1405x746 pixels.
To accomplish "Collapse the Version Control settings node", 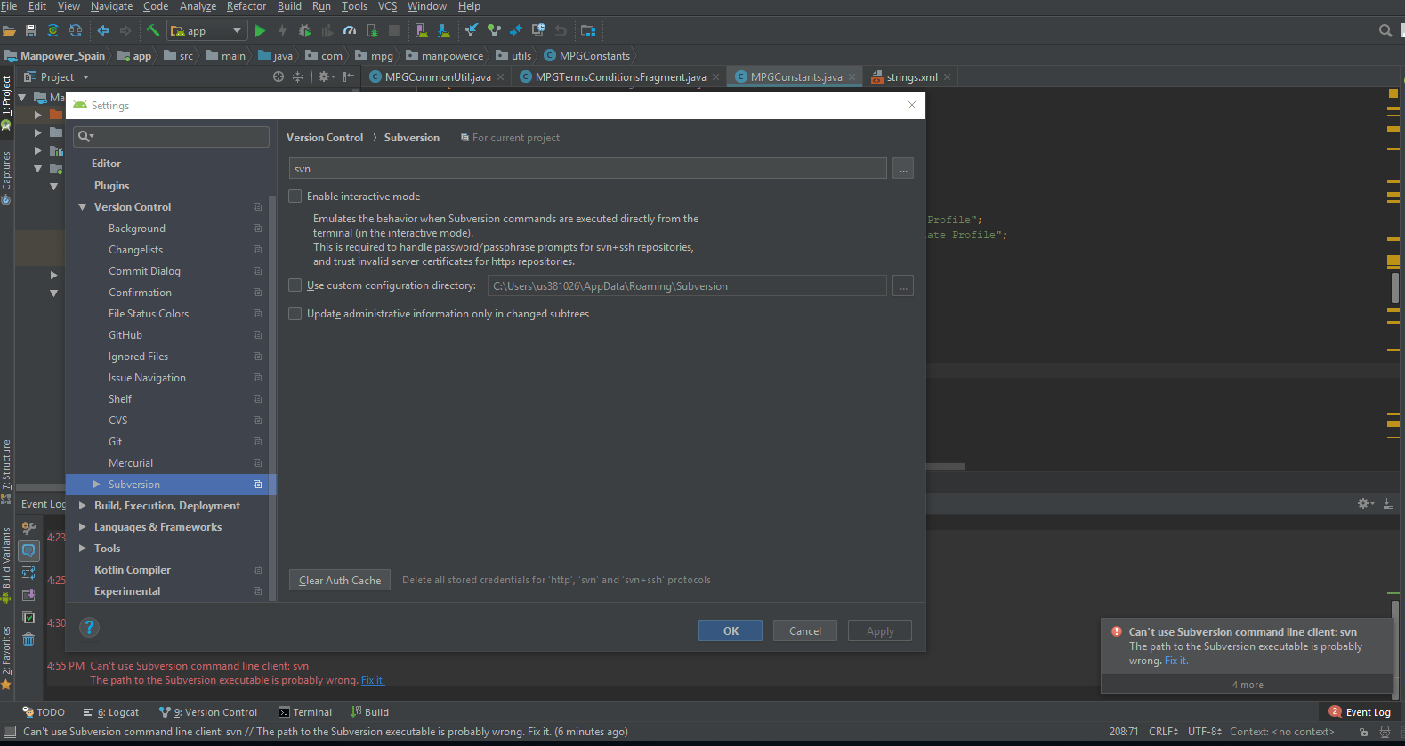I will coord(83,207).
